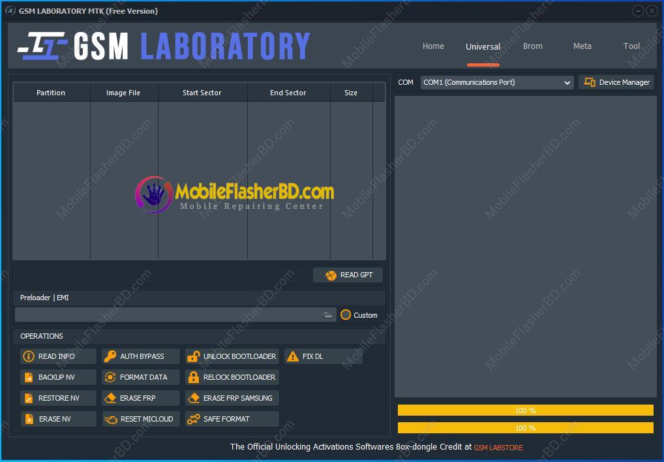Viewport: 664px width, 462px height.
Task: Open the Brom tab
Action: (533, 46)
